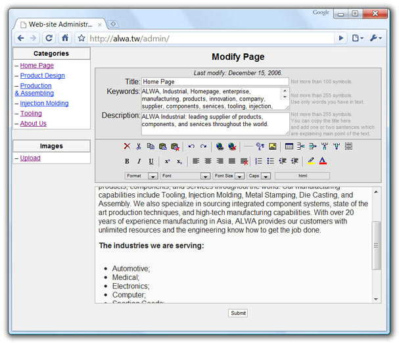Open the images Upload link
Screen dimensions: 399x343
[30, 158]
